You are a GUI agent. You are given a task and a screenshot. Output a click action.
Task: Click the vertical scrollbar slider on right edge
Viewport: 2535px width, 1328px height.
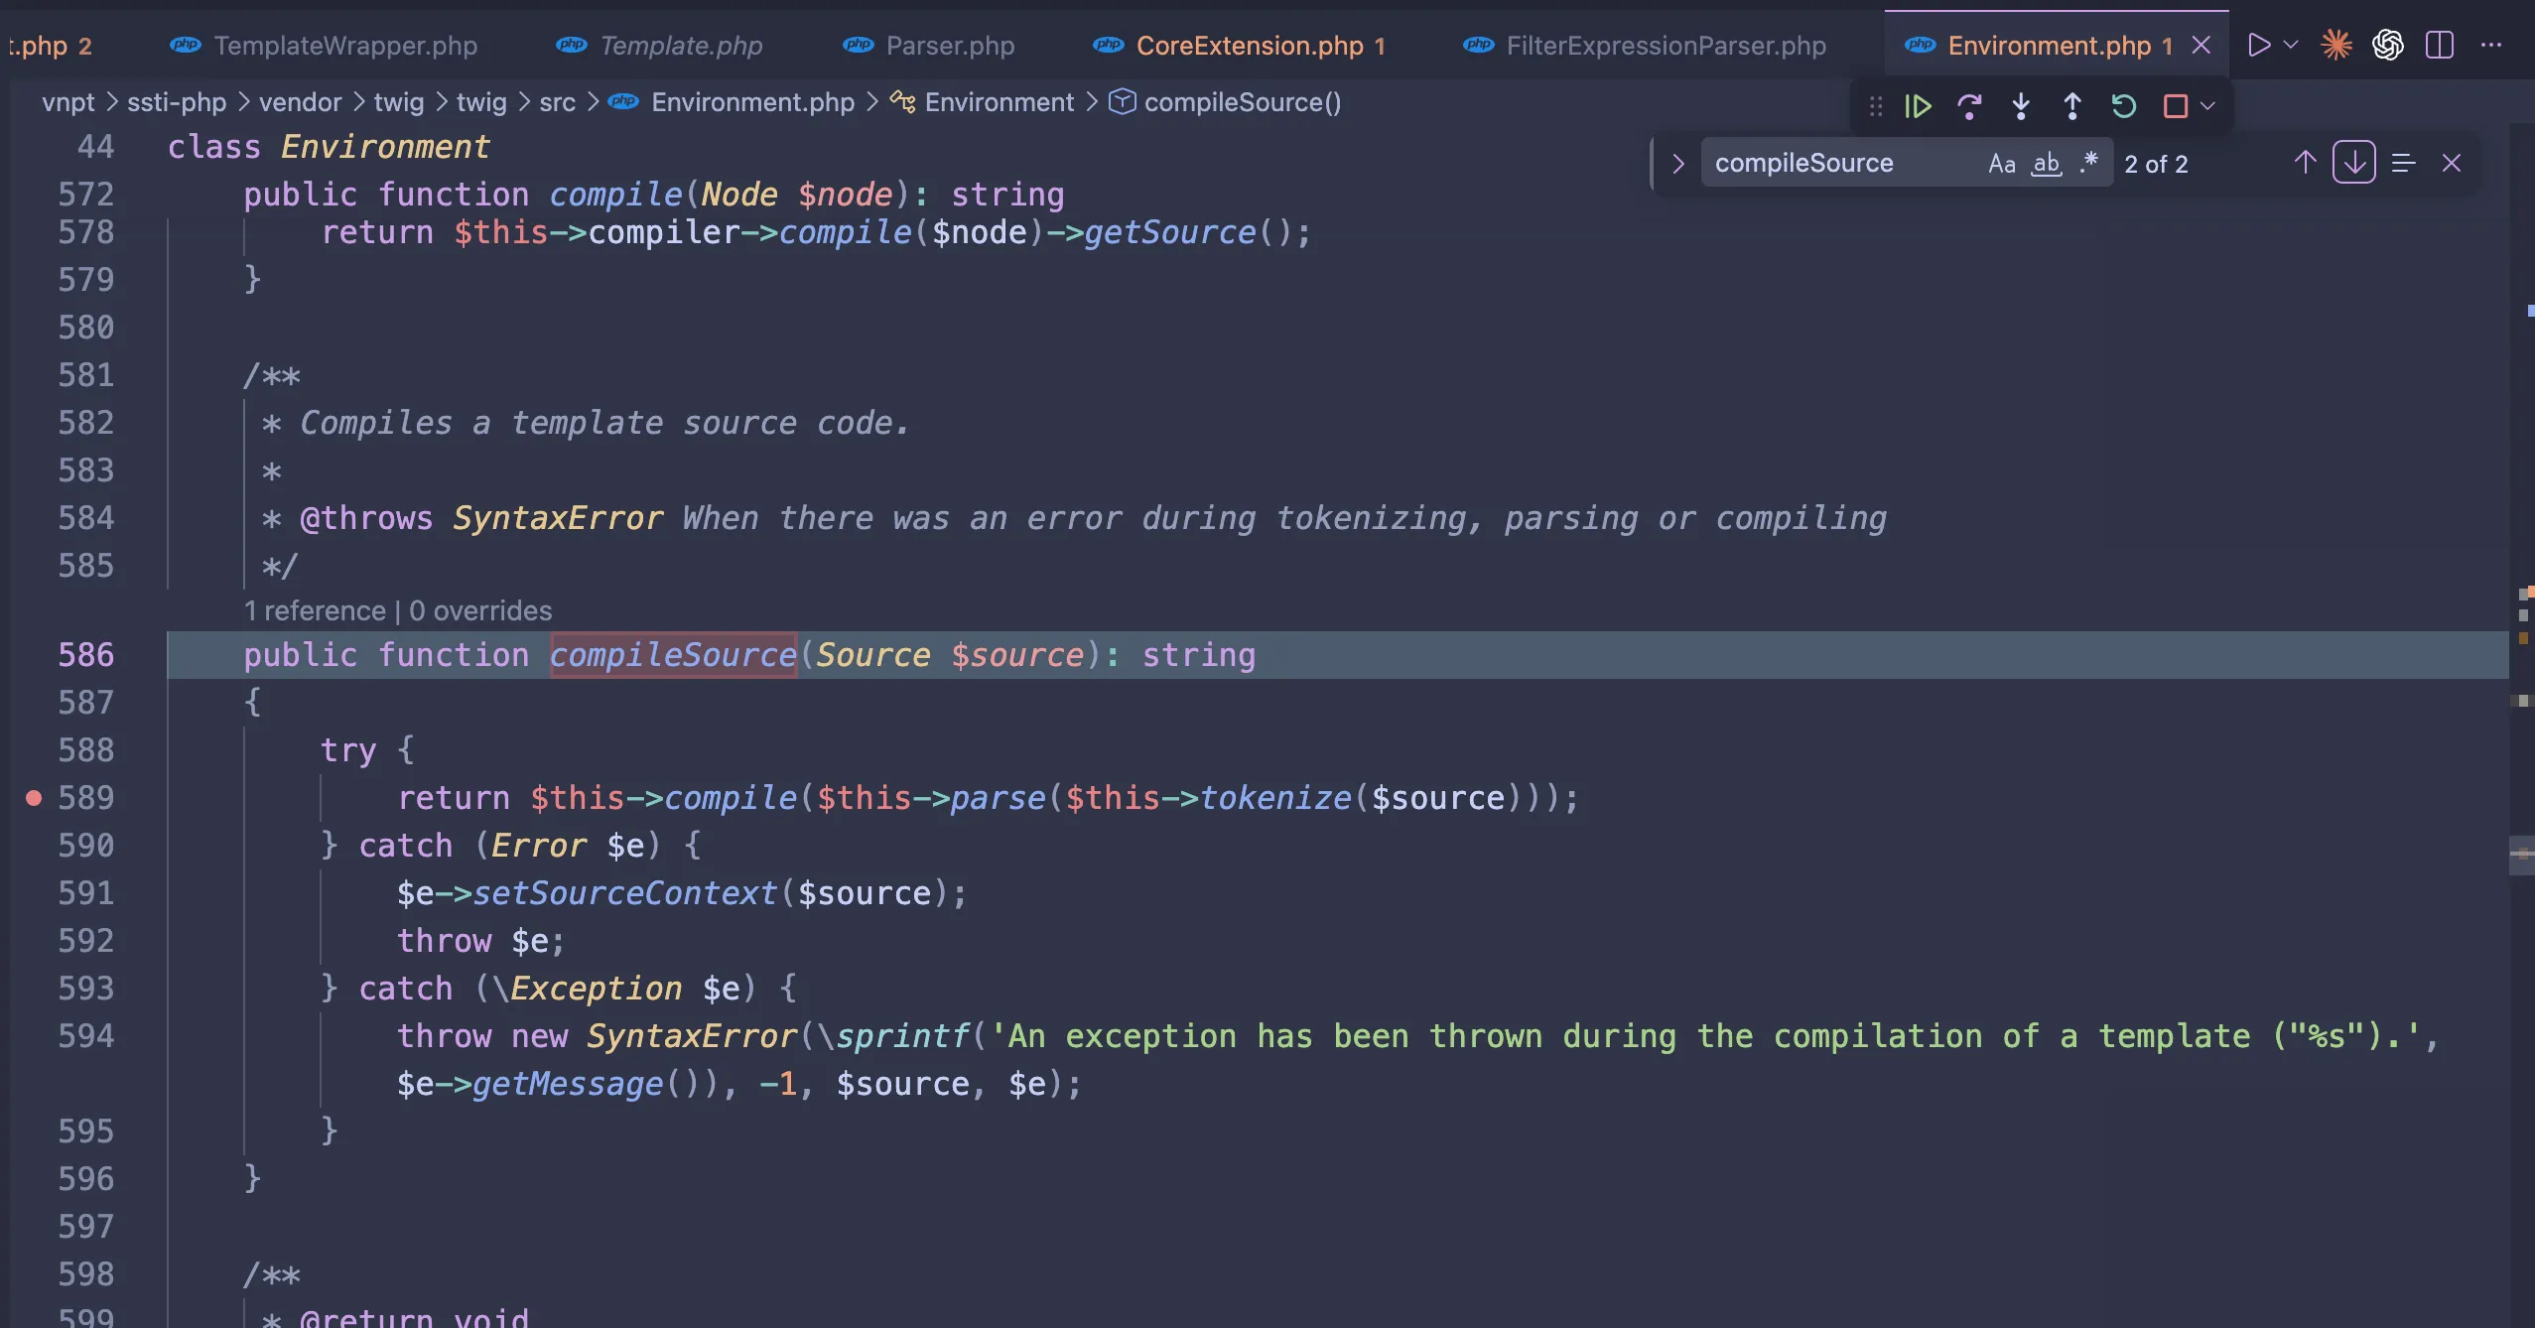point(2522,856)
